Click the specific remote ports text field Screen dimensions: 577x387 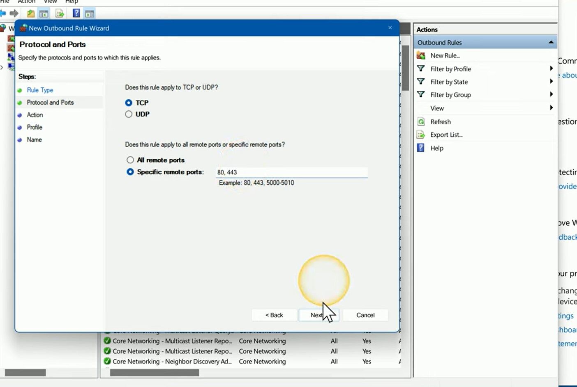tap(291, 172)
